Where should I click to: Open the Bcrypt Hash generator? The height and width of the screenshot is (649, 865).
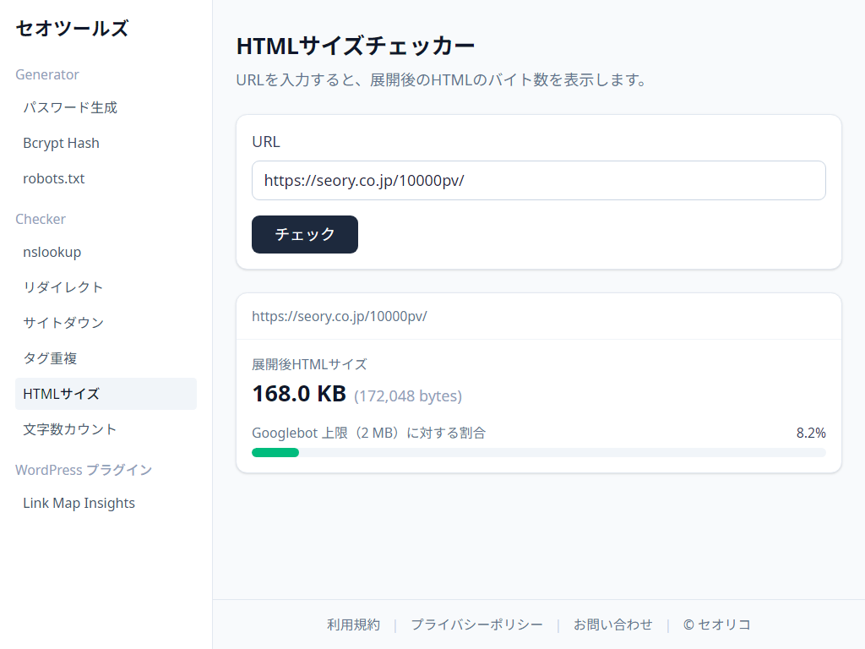61,143
